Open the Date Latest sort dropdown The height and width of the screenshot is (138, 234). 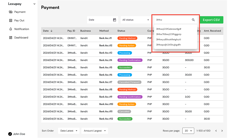coord(69,131)
